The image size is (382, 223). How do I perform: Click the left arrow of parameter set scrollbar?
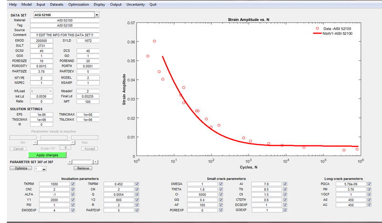click(x=71, y=162)
